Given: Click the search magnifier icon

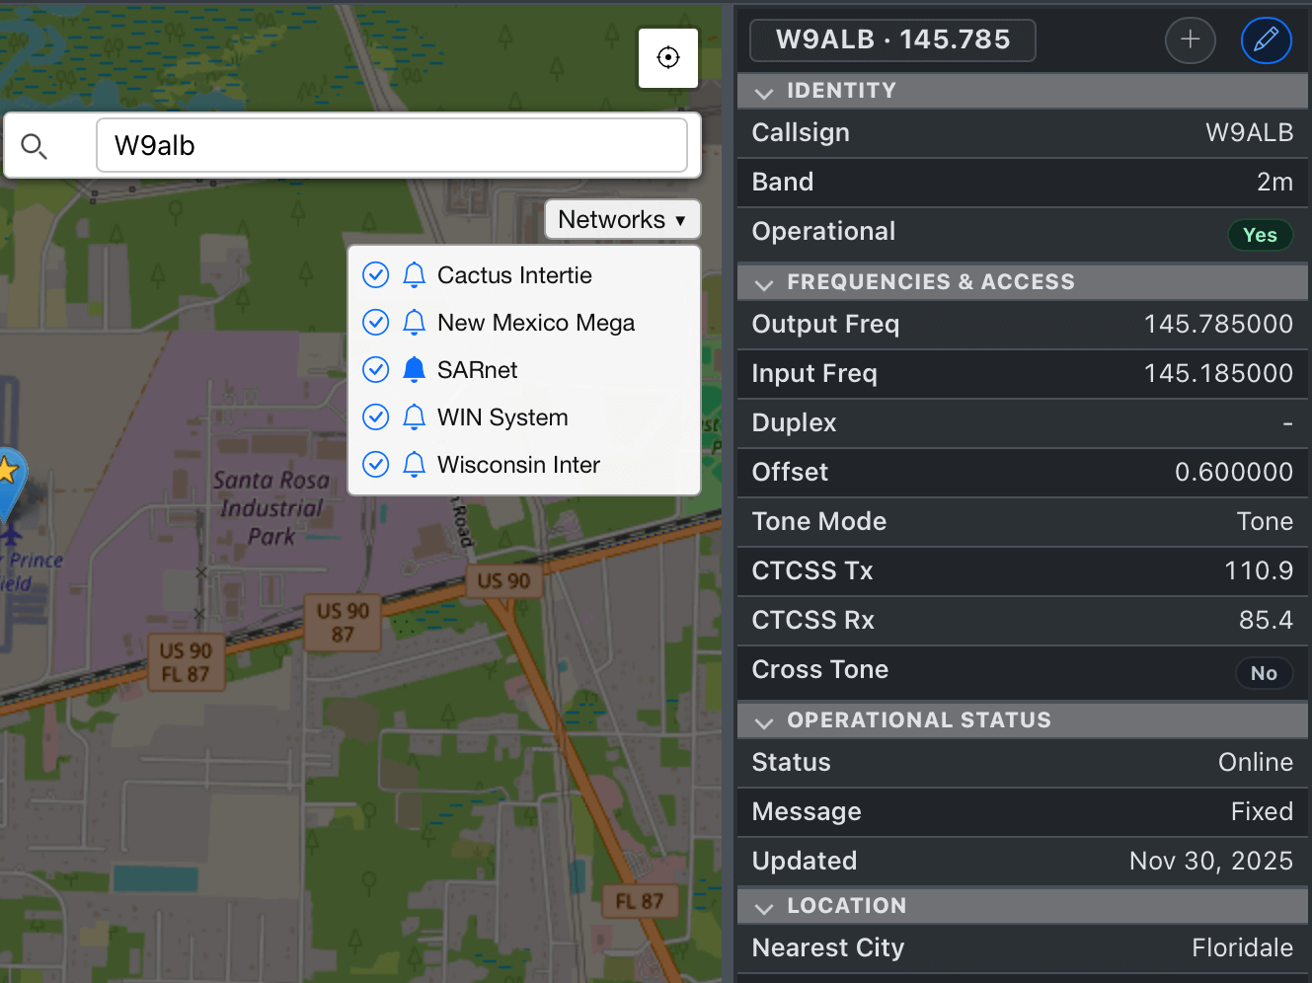Looking at the screenshot, I should [35, 146].
